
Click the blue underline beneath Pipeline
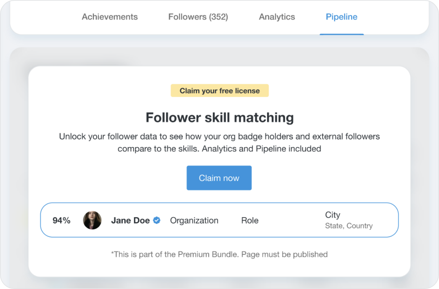point(341,34)
